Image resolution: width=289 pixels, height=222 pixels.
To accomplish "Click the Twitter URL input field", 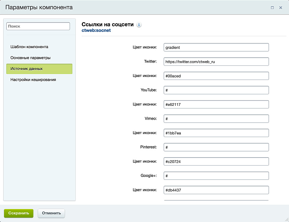I will (x=216, y=62).
